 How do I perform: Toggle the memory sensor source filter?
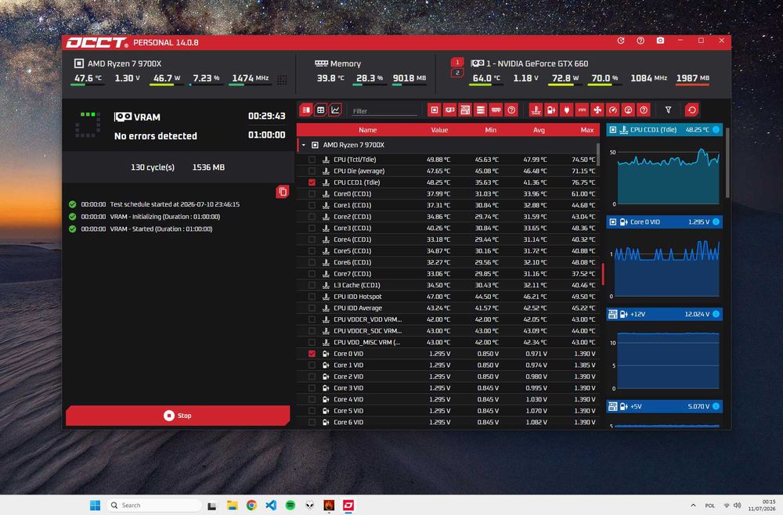pos(496,110)
